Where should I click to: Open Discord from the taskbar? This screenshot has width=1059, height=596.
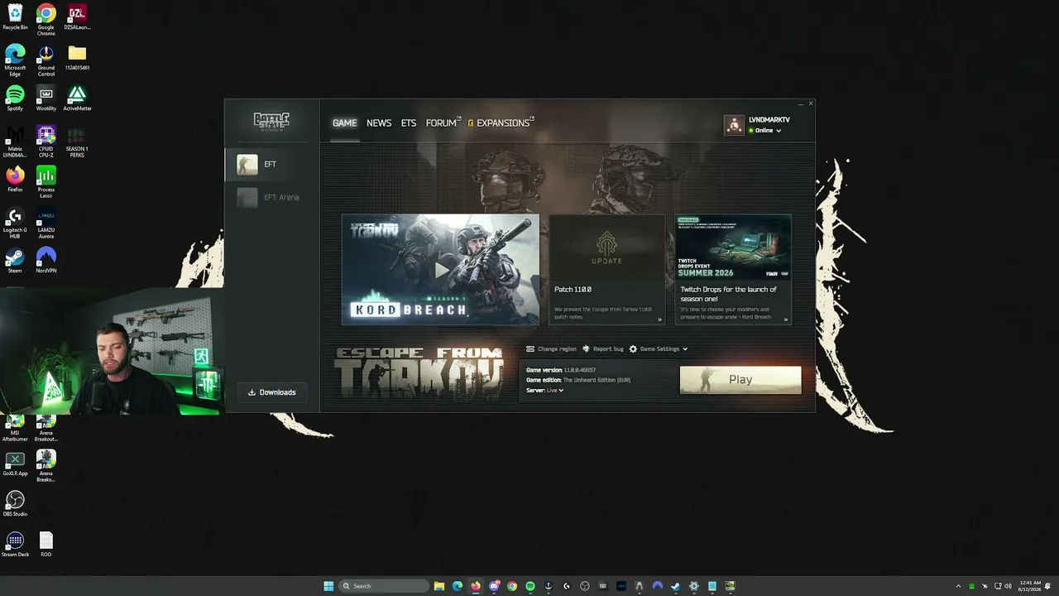click(494, 586)
